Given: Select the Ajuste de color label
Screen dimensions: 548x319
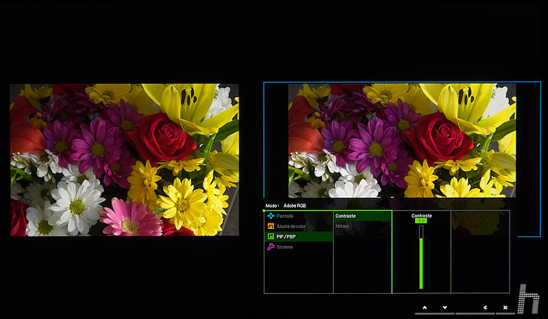Looking at the screenshot, I should coord(292,226).
